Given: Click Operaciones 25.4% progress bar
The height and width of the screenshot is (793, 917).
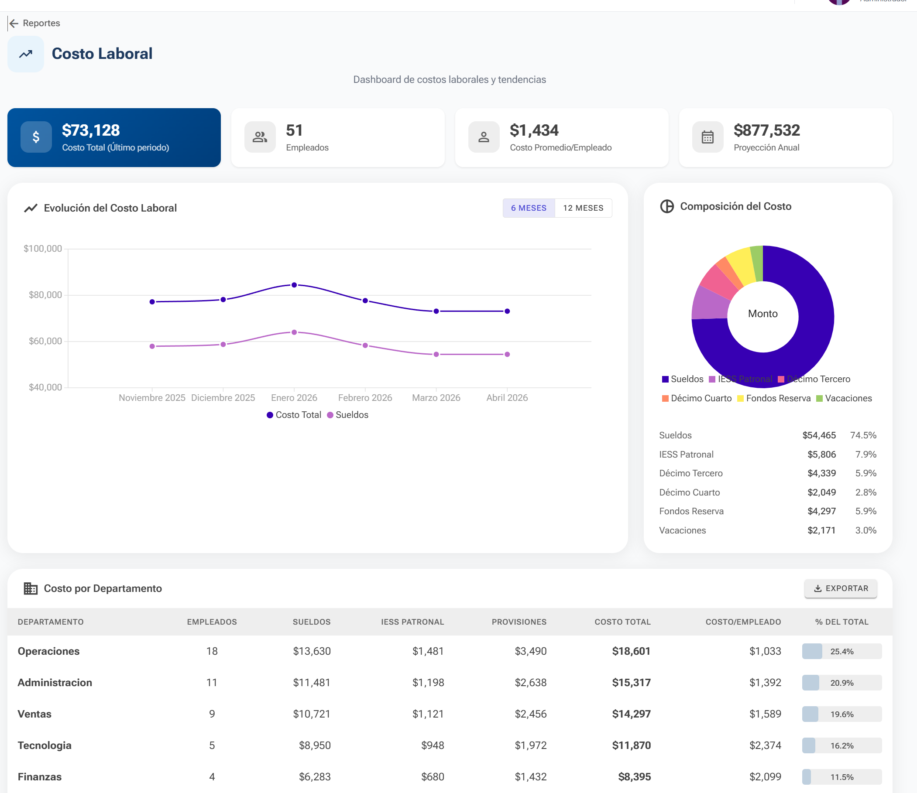Looking at the screenshot, I should [841, 651].
